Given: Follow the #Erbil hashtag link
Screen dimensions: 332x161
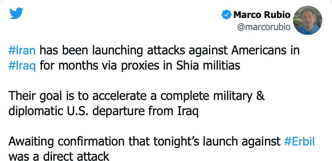Looking at the screenshot, I should click(299, 142).
